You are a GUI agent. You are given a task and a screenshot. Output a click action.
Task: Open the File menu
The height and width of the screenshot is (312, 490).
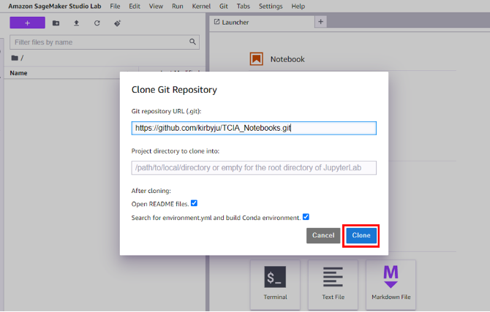click(x=115, y=7)
